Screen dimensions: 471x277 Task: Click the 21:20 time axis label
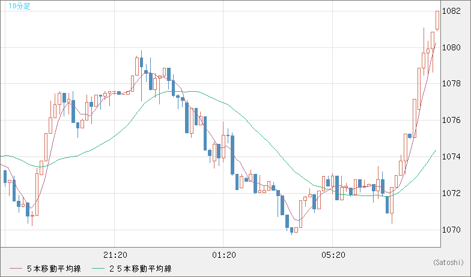[115, 255]
